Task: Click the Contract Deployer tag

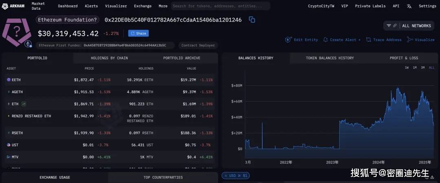Action: [198, 46]
